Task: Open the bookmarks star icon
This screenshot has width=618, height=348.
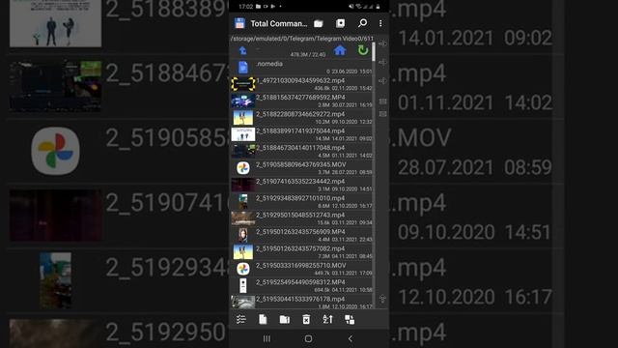Action: 340,23
